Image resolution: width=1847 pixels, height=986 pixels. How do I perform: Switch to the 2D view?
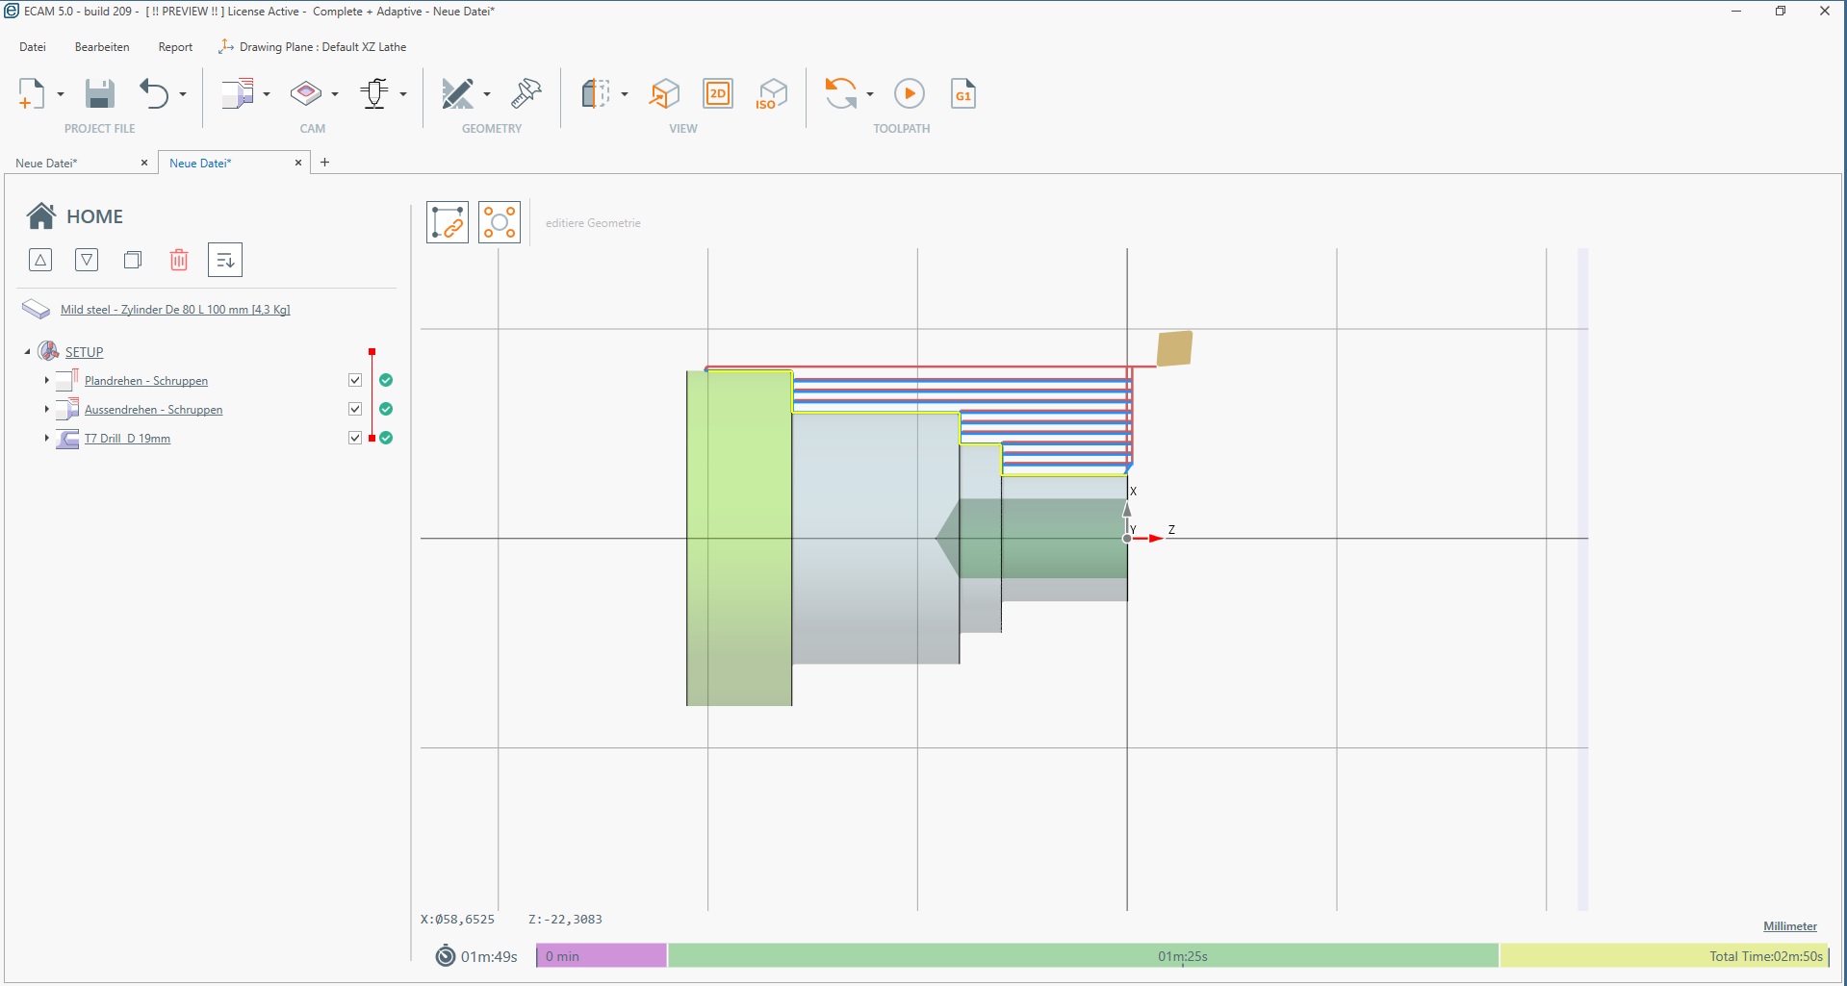718,94
